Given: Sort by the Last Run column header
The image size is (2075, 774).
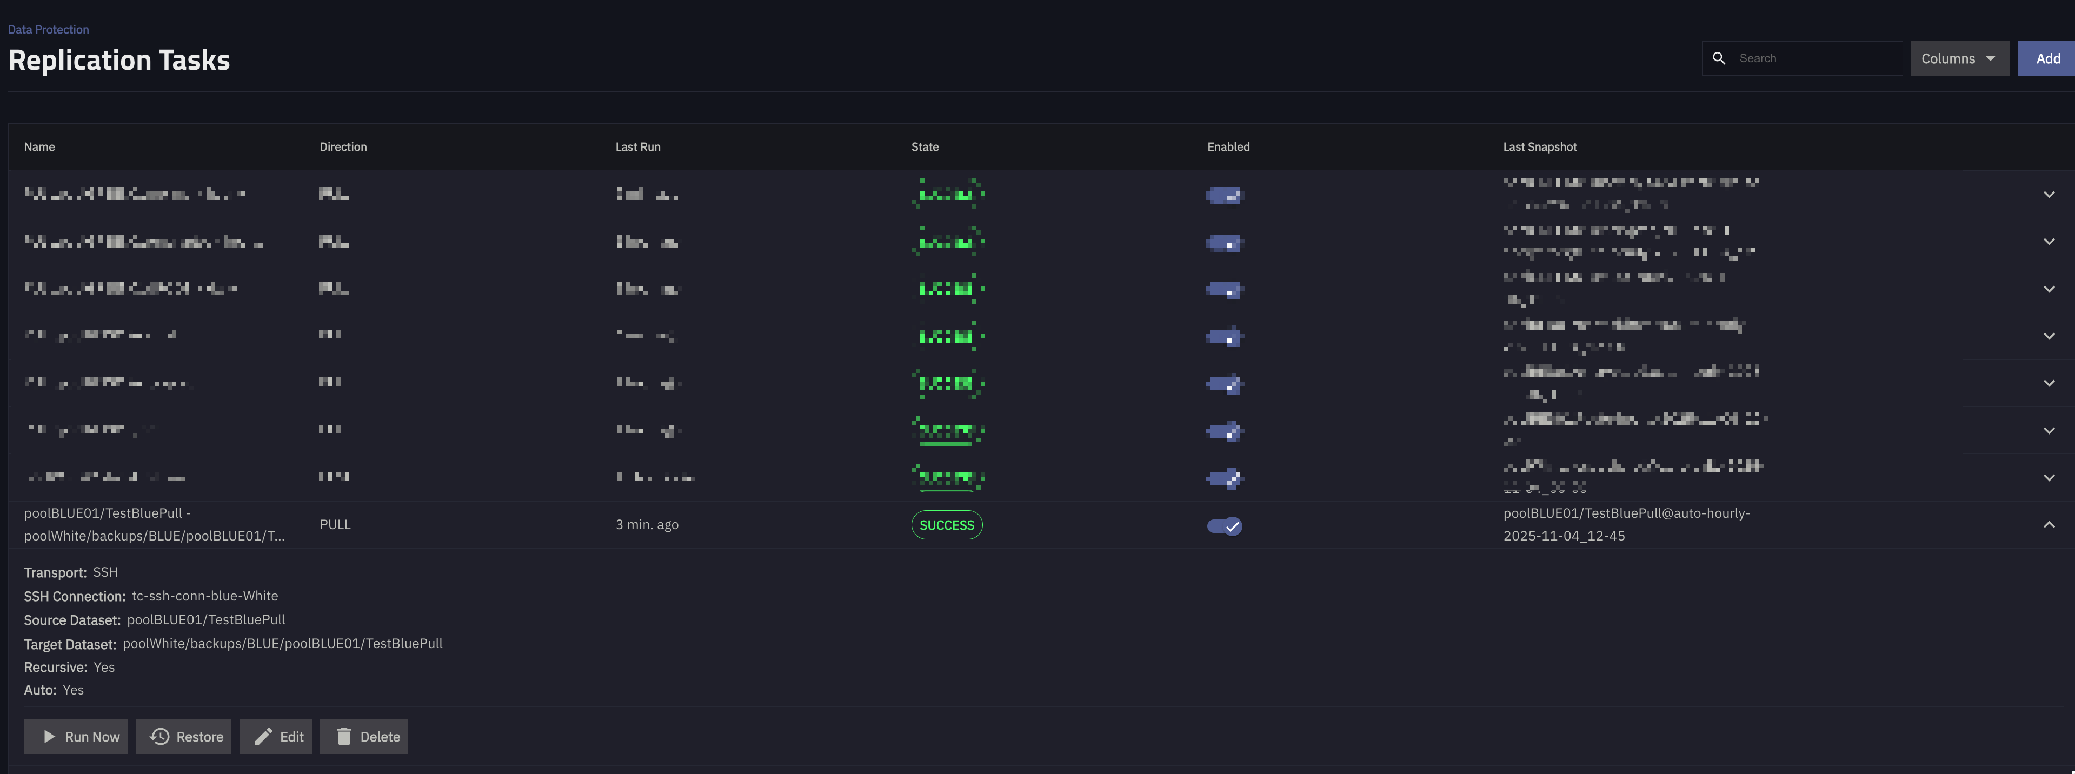Looking at the screenshot, I should coord(637,146).
